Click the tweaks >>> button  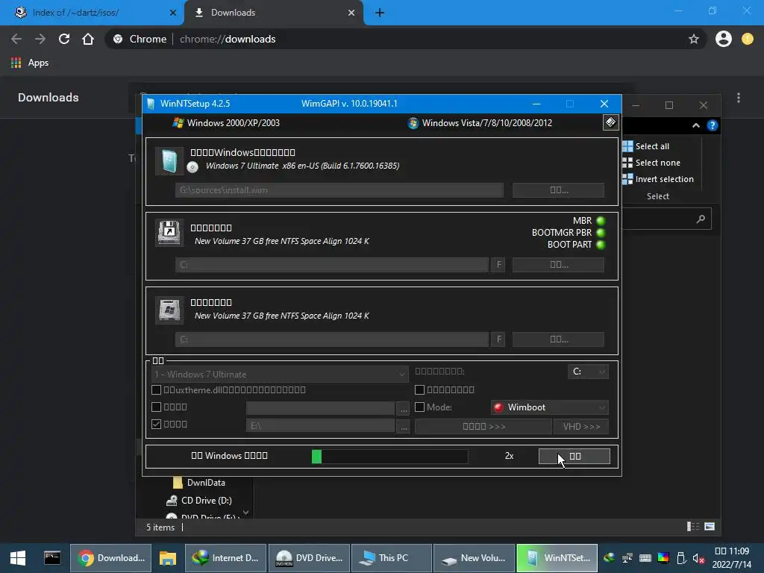483,426
